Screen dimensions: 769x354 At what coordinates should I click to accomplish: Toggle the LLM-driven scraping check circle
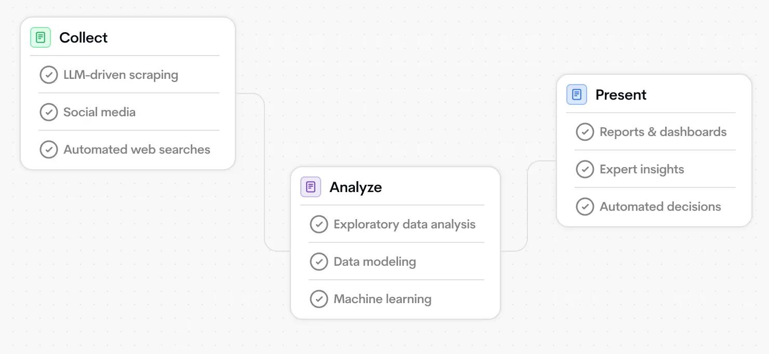[49, 75]
